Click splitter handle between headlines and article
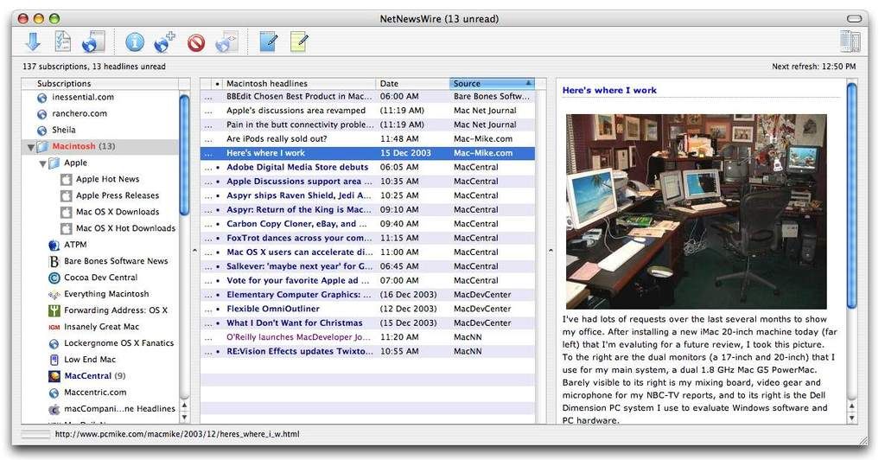 (x=551, y=250)
